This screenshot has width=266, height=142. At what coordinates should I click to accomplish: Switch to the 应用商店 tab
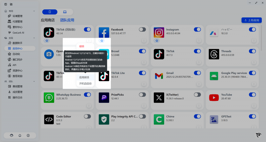[48, 20]
